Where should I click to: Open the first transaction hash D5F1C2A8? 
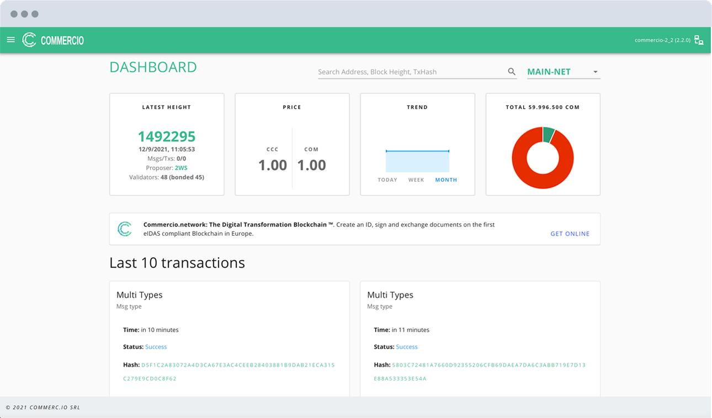click(x=238, y=365)
